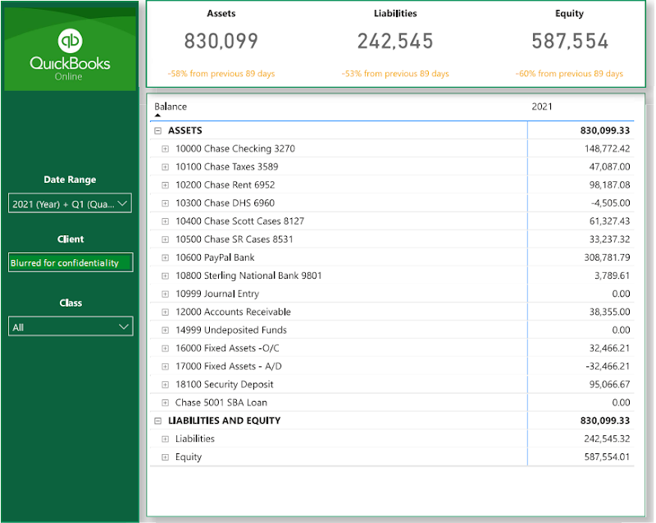Open the Date Range dropdown
Viewport: 656px width, 523px height.
pyautogui.click(x=70, y=203)
